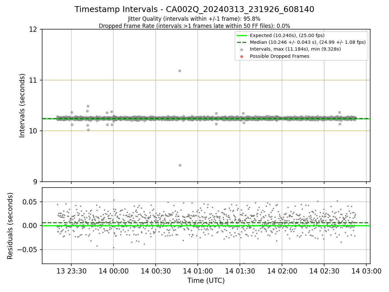Image resolution: width=389 pixels, height=292 pixels.
Task: Click the red Possible Dropped Frames legend marker
Action: pos(242,56)
